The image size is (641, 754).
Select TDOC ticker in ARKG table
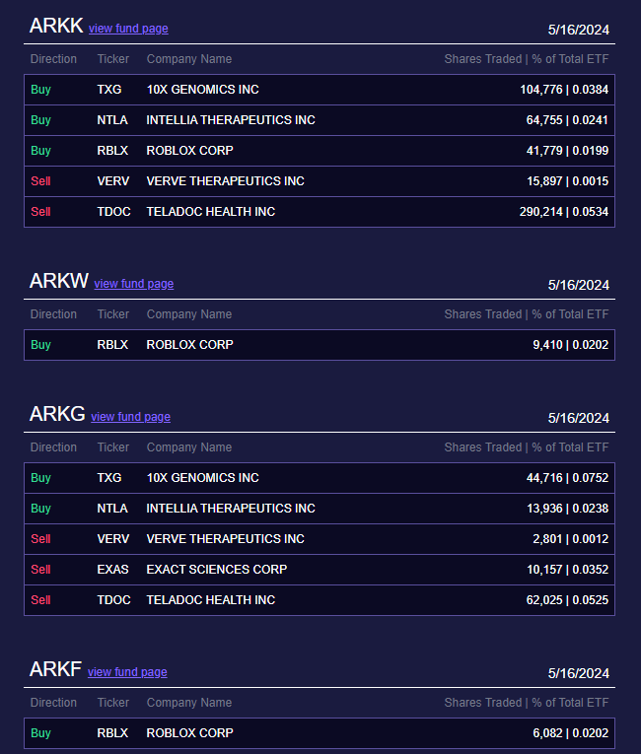[x=114, y=600]
